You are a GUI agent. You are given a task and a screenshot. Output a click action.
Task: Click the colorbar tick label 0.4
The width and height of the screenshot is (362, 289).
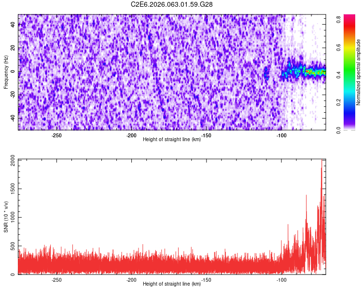pyautogui.click(x=339, y=76)
